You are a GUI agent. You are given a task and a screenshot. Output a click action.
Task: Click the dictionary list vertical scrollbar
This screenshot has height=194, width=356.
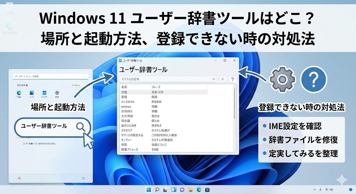[235, 103]
